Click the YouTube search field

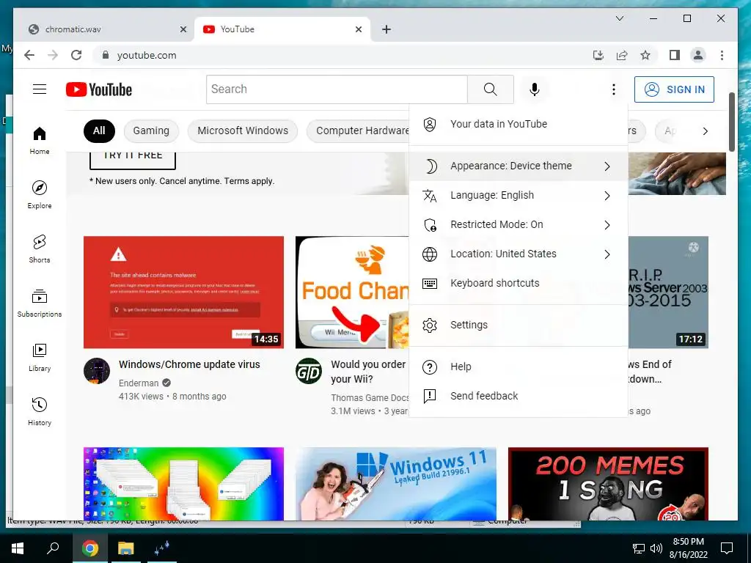(337, 89)
